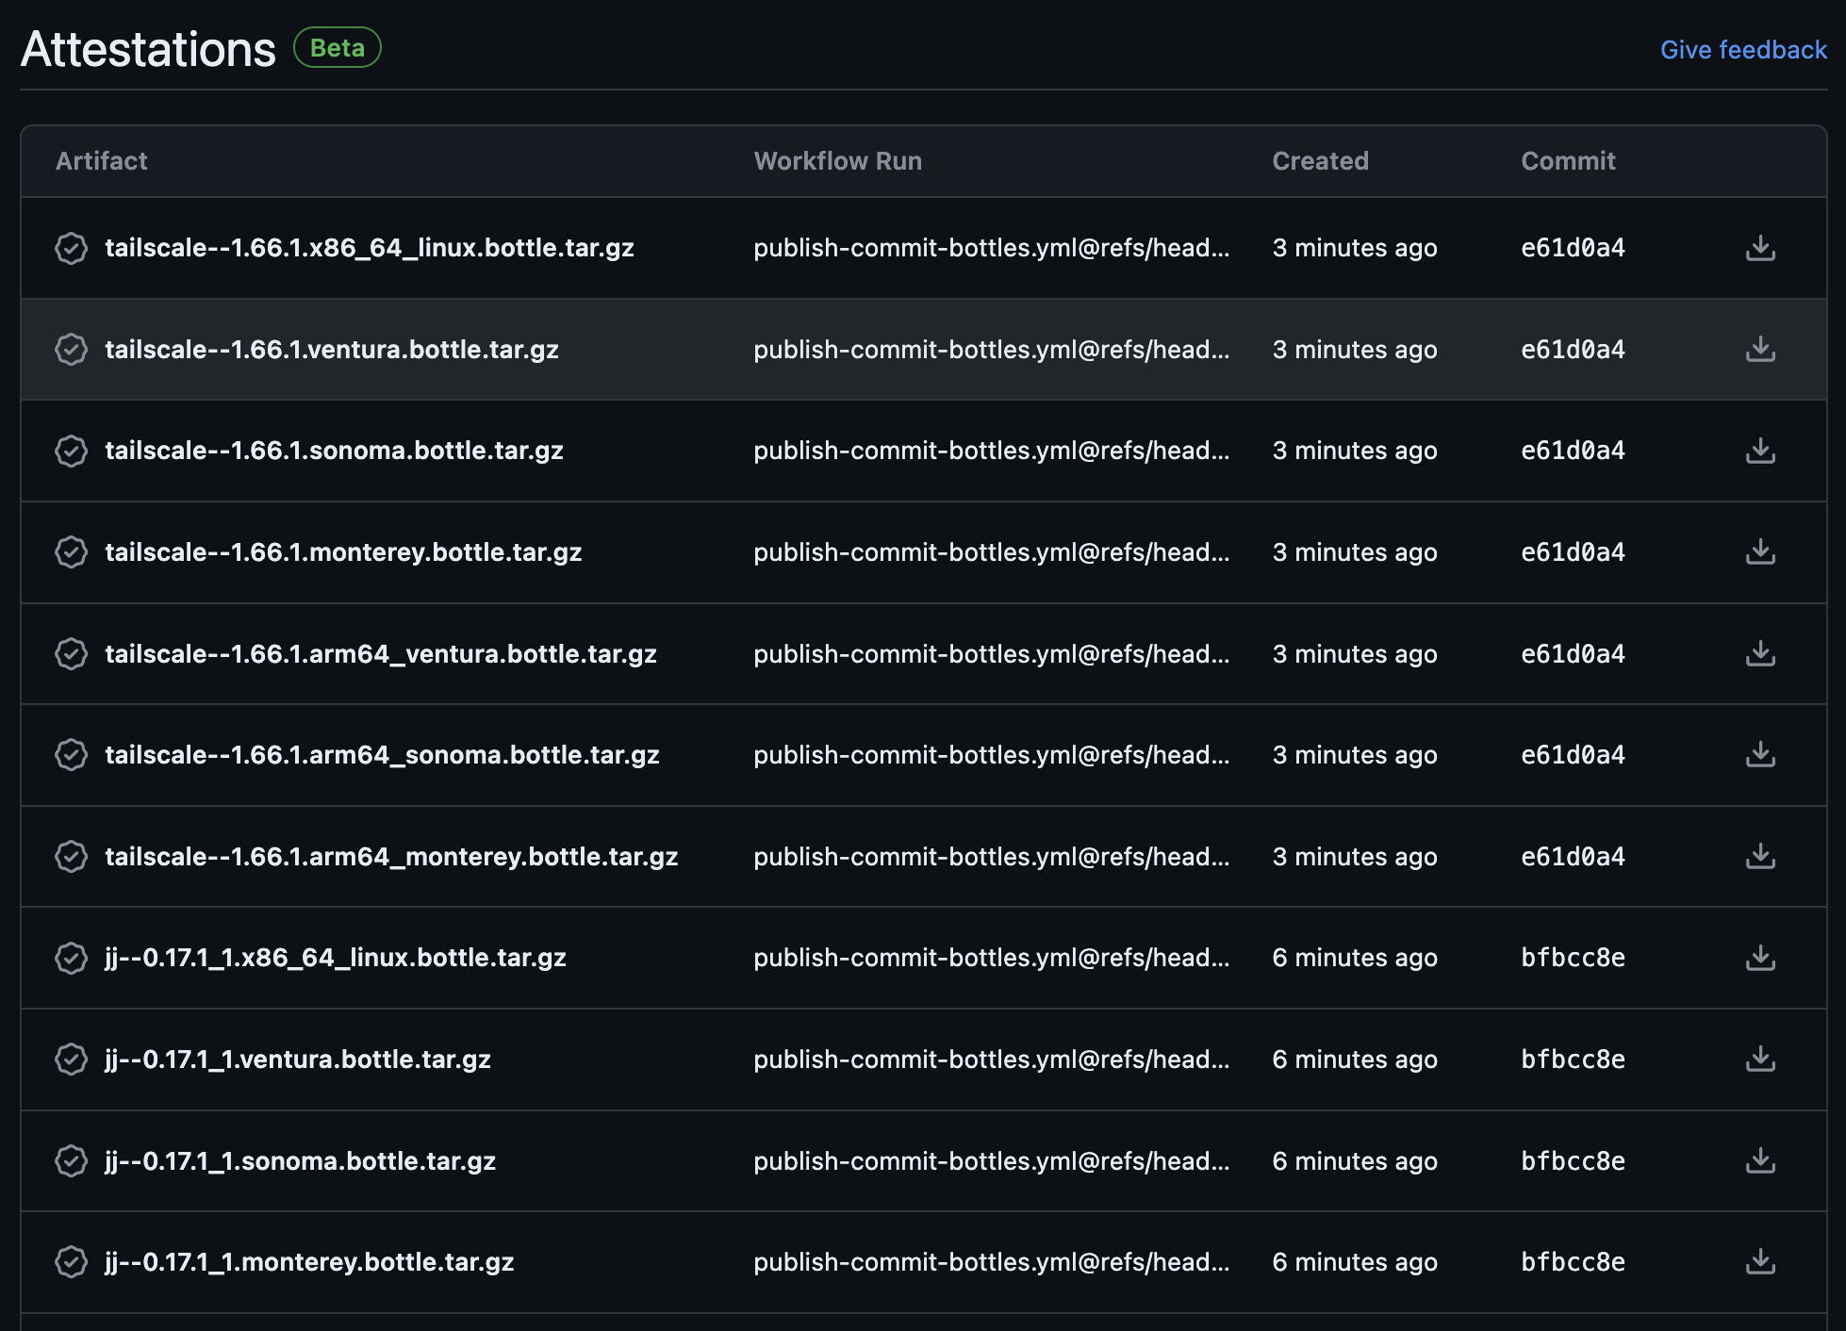1846x1331 pixels.
Task: Open artifact tailscale--1.66.1.x86_64_linux.bottle.tar.gz
Action: 370,248
